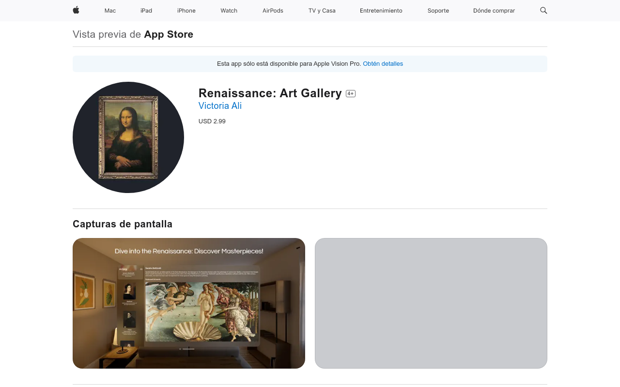Image resolution: width=620 pixels, height=387 pixels.
Task: Open the AirPods menu
Action: [x=273, y=11]
